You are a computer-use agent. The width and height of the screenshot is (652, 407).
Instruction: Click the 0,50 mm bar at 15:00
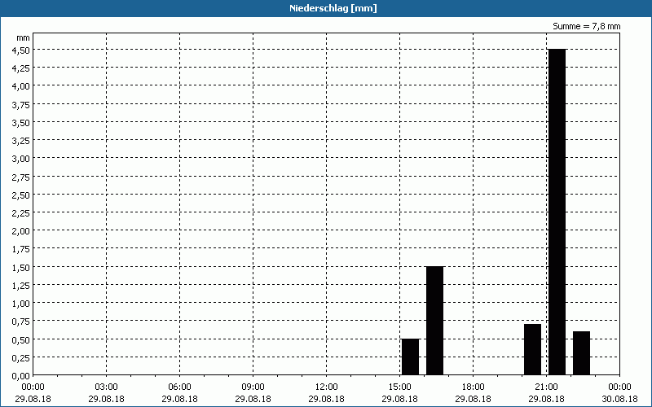pyautogui.click(x=411, y=357)
